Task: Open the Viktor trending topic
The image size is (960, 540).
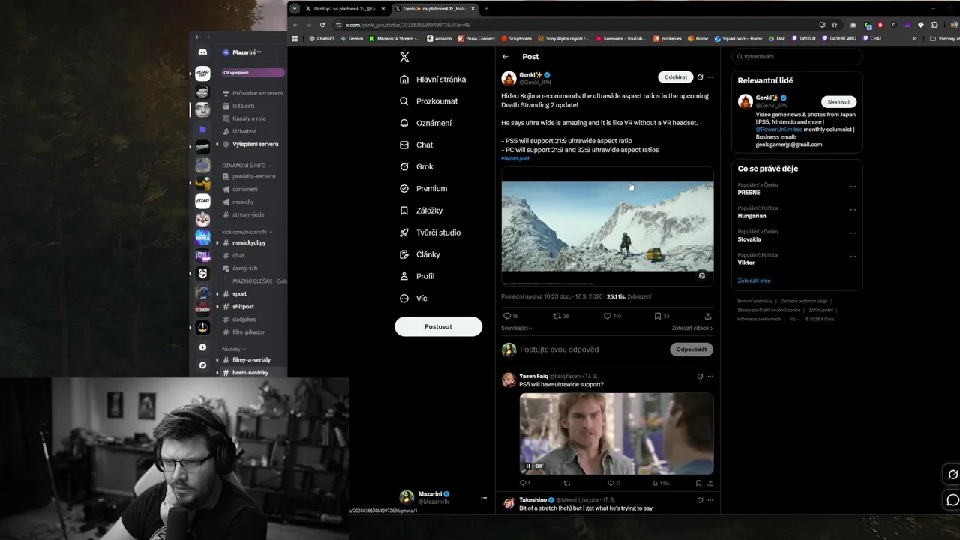Action: (746, 262)
